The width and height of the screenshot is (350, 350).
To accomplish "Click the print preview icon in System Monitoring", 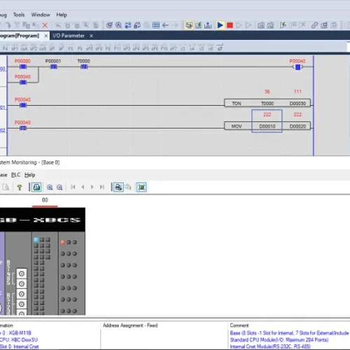I will tap(6, 187).
